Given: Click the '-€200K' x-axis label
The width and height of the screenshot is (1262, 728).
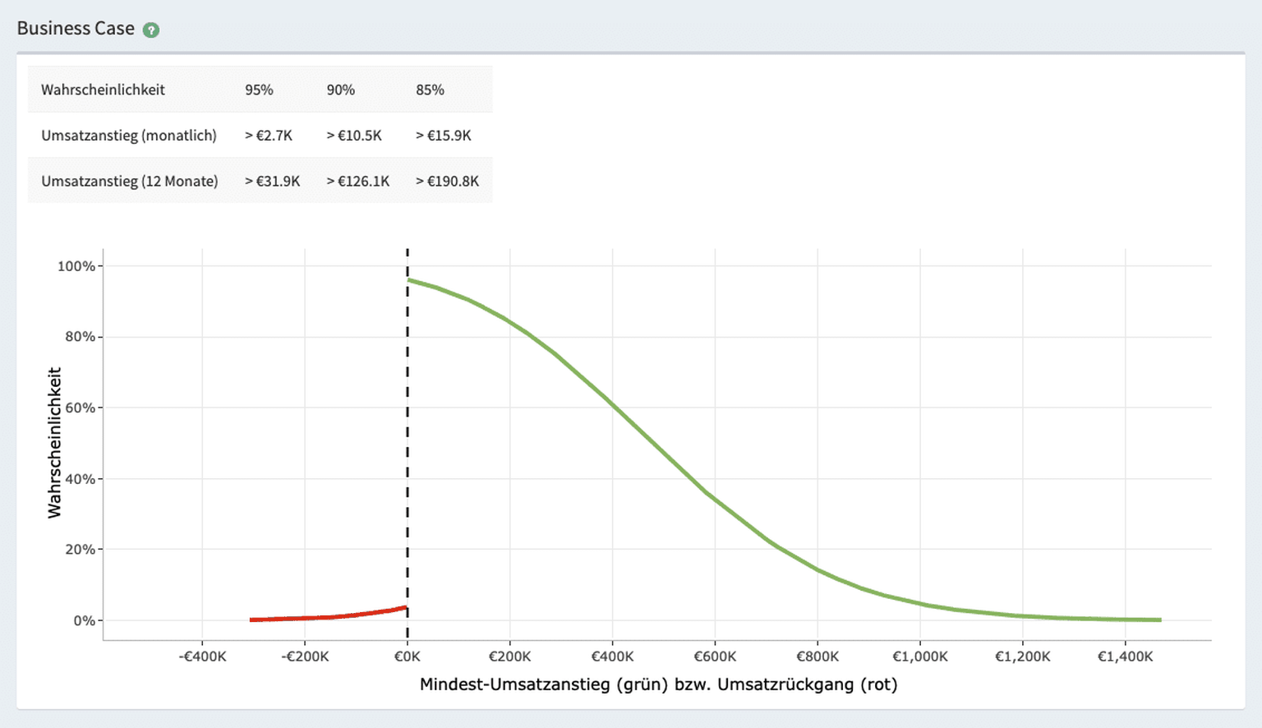Looking at the screenshot, I should coord(305,657).
